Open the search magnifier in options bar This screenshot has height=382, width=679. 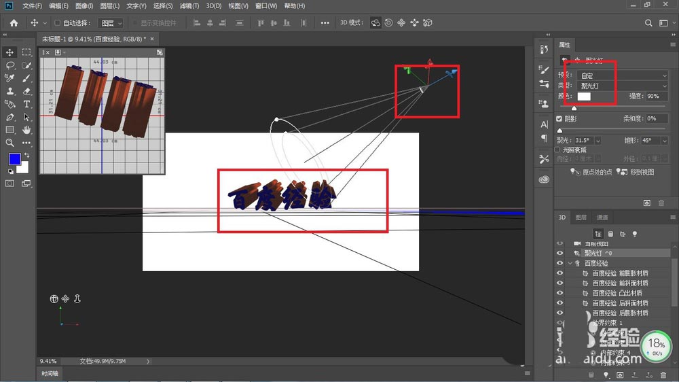[x=648, y=23]
